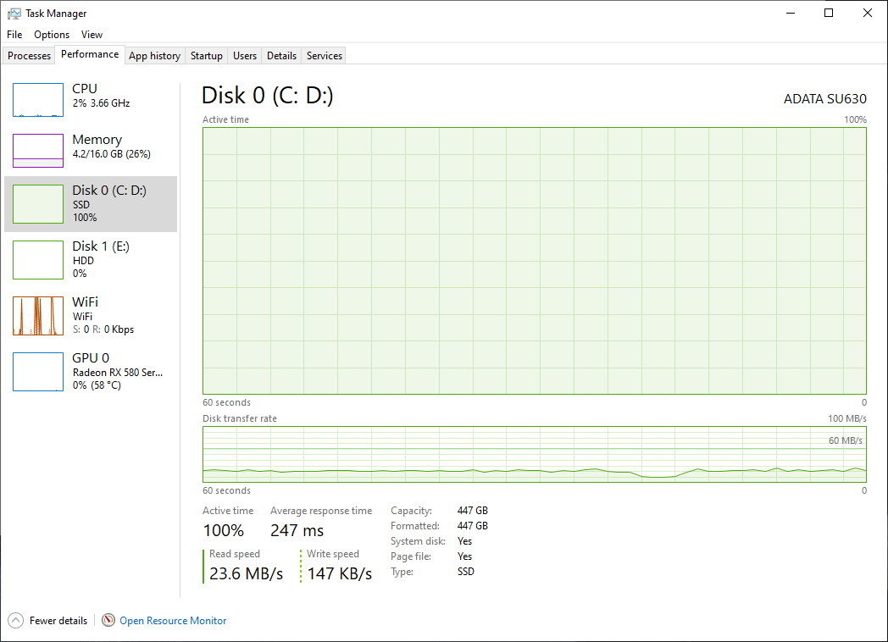Switch to the Users tab
Screen dimensions: 888x642
(245, 56)
